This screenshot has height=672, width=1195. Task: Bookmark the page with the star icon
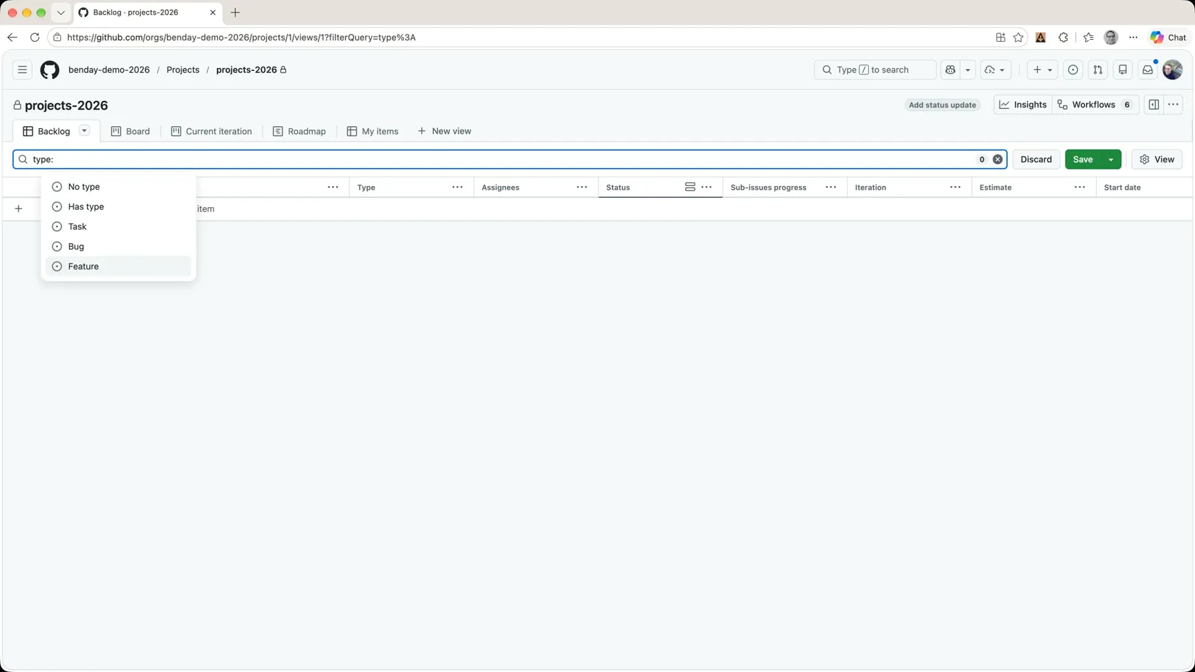[1018, 37]
